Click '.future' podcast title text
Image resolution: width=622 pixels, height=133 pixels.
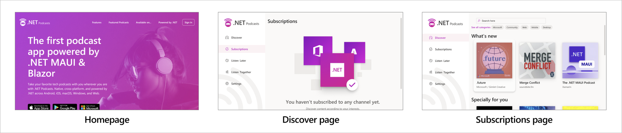pos(481,83)
